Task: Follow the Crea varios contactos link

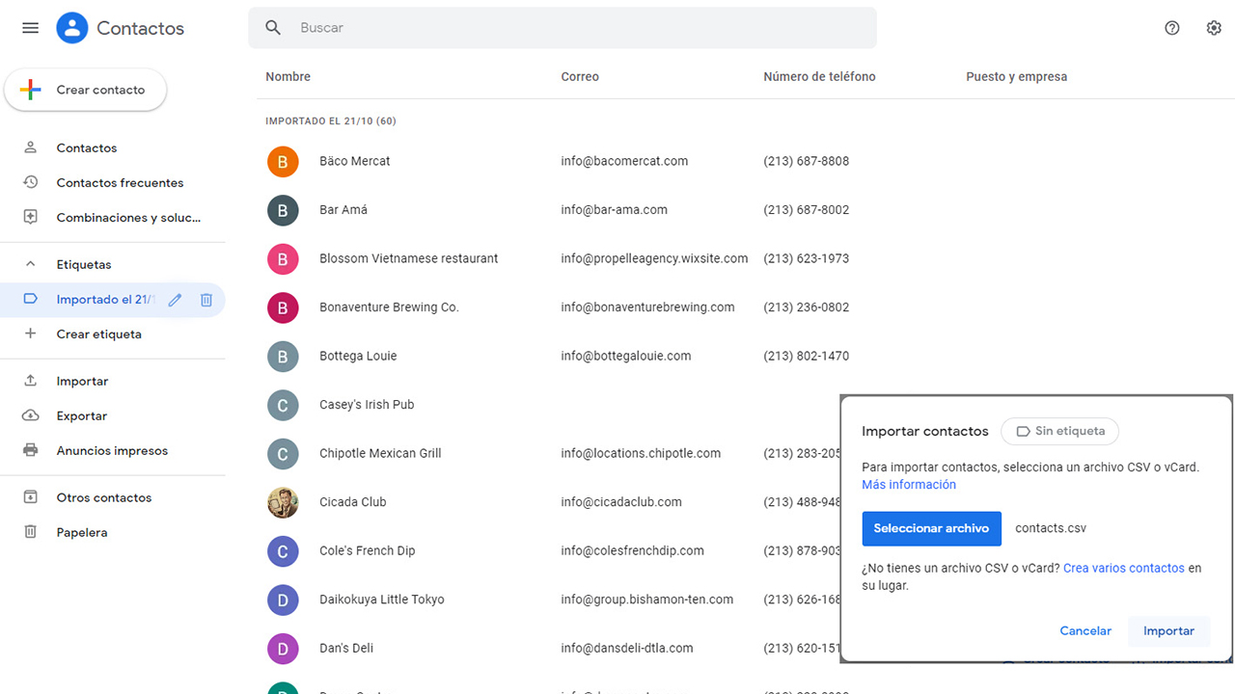Action: (1123, 568)
